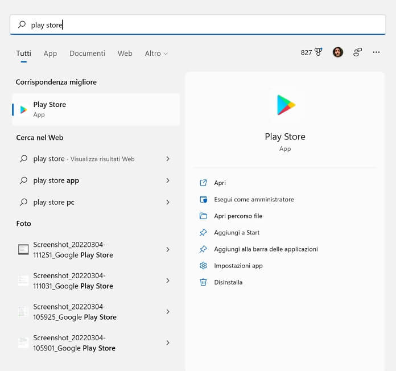
Task: Click Apri to open Play Store
Action: (220, 183)
